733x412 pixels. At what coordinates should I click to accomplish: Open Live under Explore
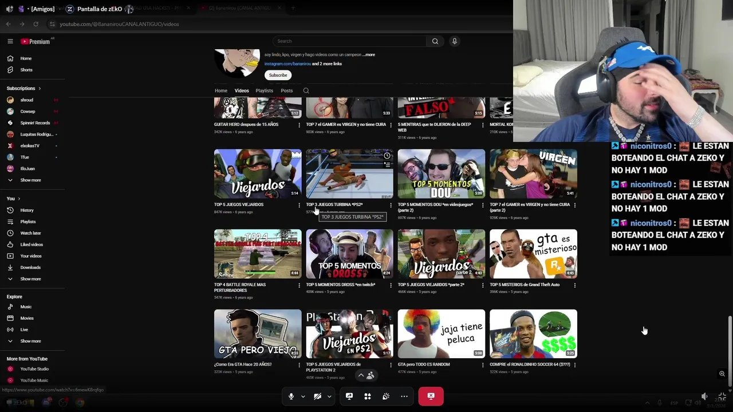(24, 330)
